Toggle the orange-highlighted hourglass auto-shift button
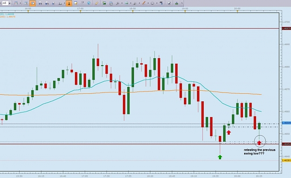The height and width of the screenshot is (178, 291). pyautogui.click(x=69, y=3)
